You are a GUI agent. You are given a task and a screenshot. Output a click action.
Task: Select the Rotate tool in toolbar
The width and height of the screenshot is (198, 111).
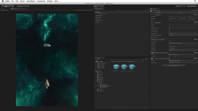point(9,6)
